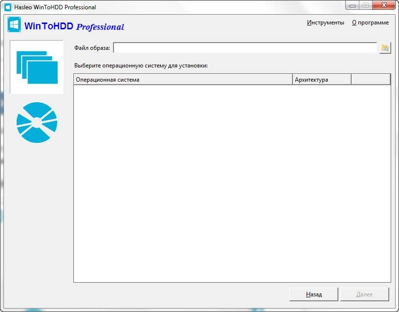Screen dimensions: 399x312
Task: Click the WinToHDD logo icon
Action: [x=14, y=24]
